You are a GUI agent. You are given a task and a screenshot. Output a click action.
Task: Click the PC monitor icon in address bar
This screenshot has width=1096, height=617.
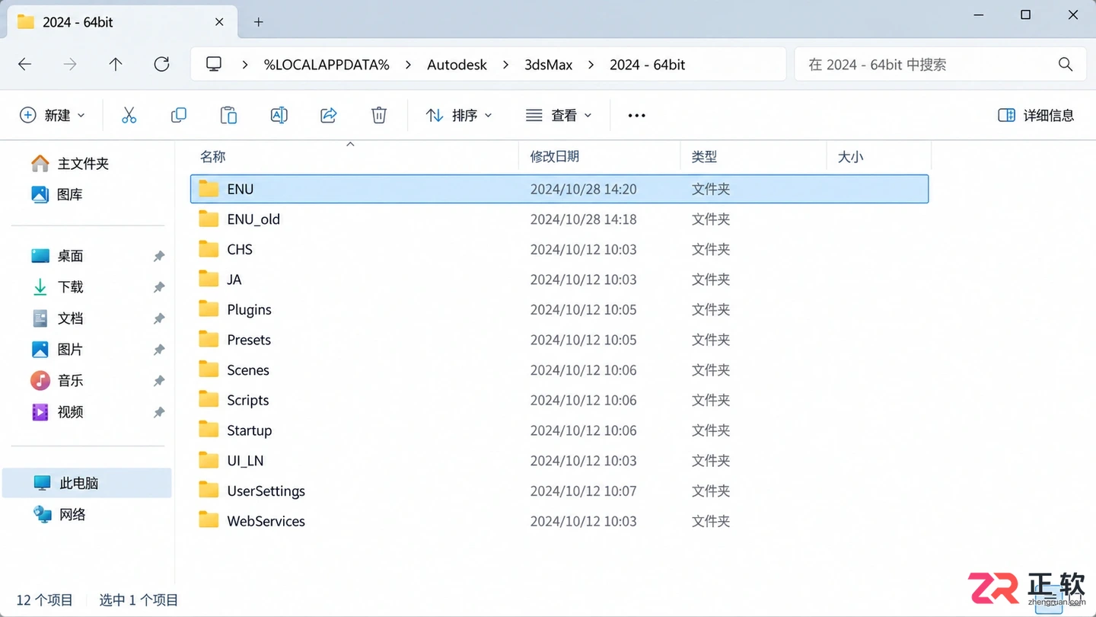coord(214,65)
